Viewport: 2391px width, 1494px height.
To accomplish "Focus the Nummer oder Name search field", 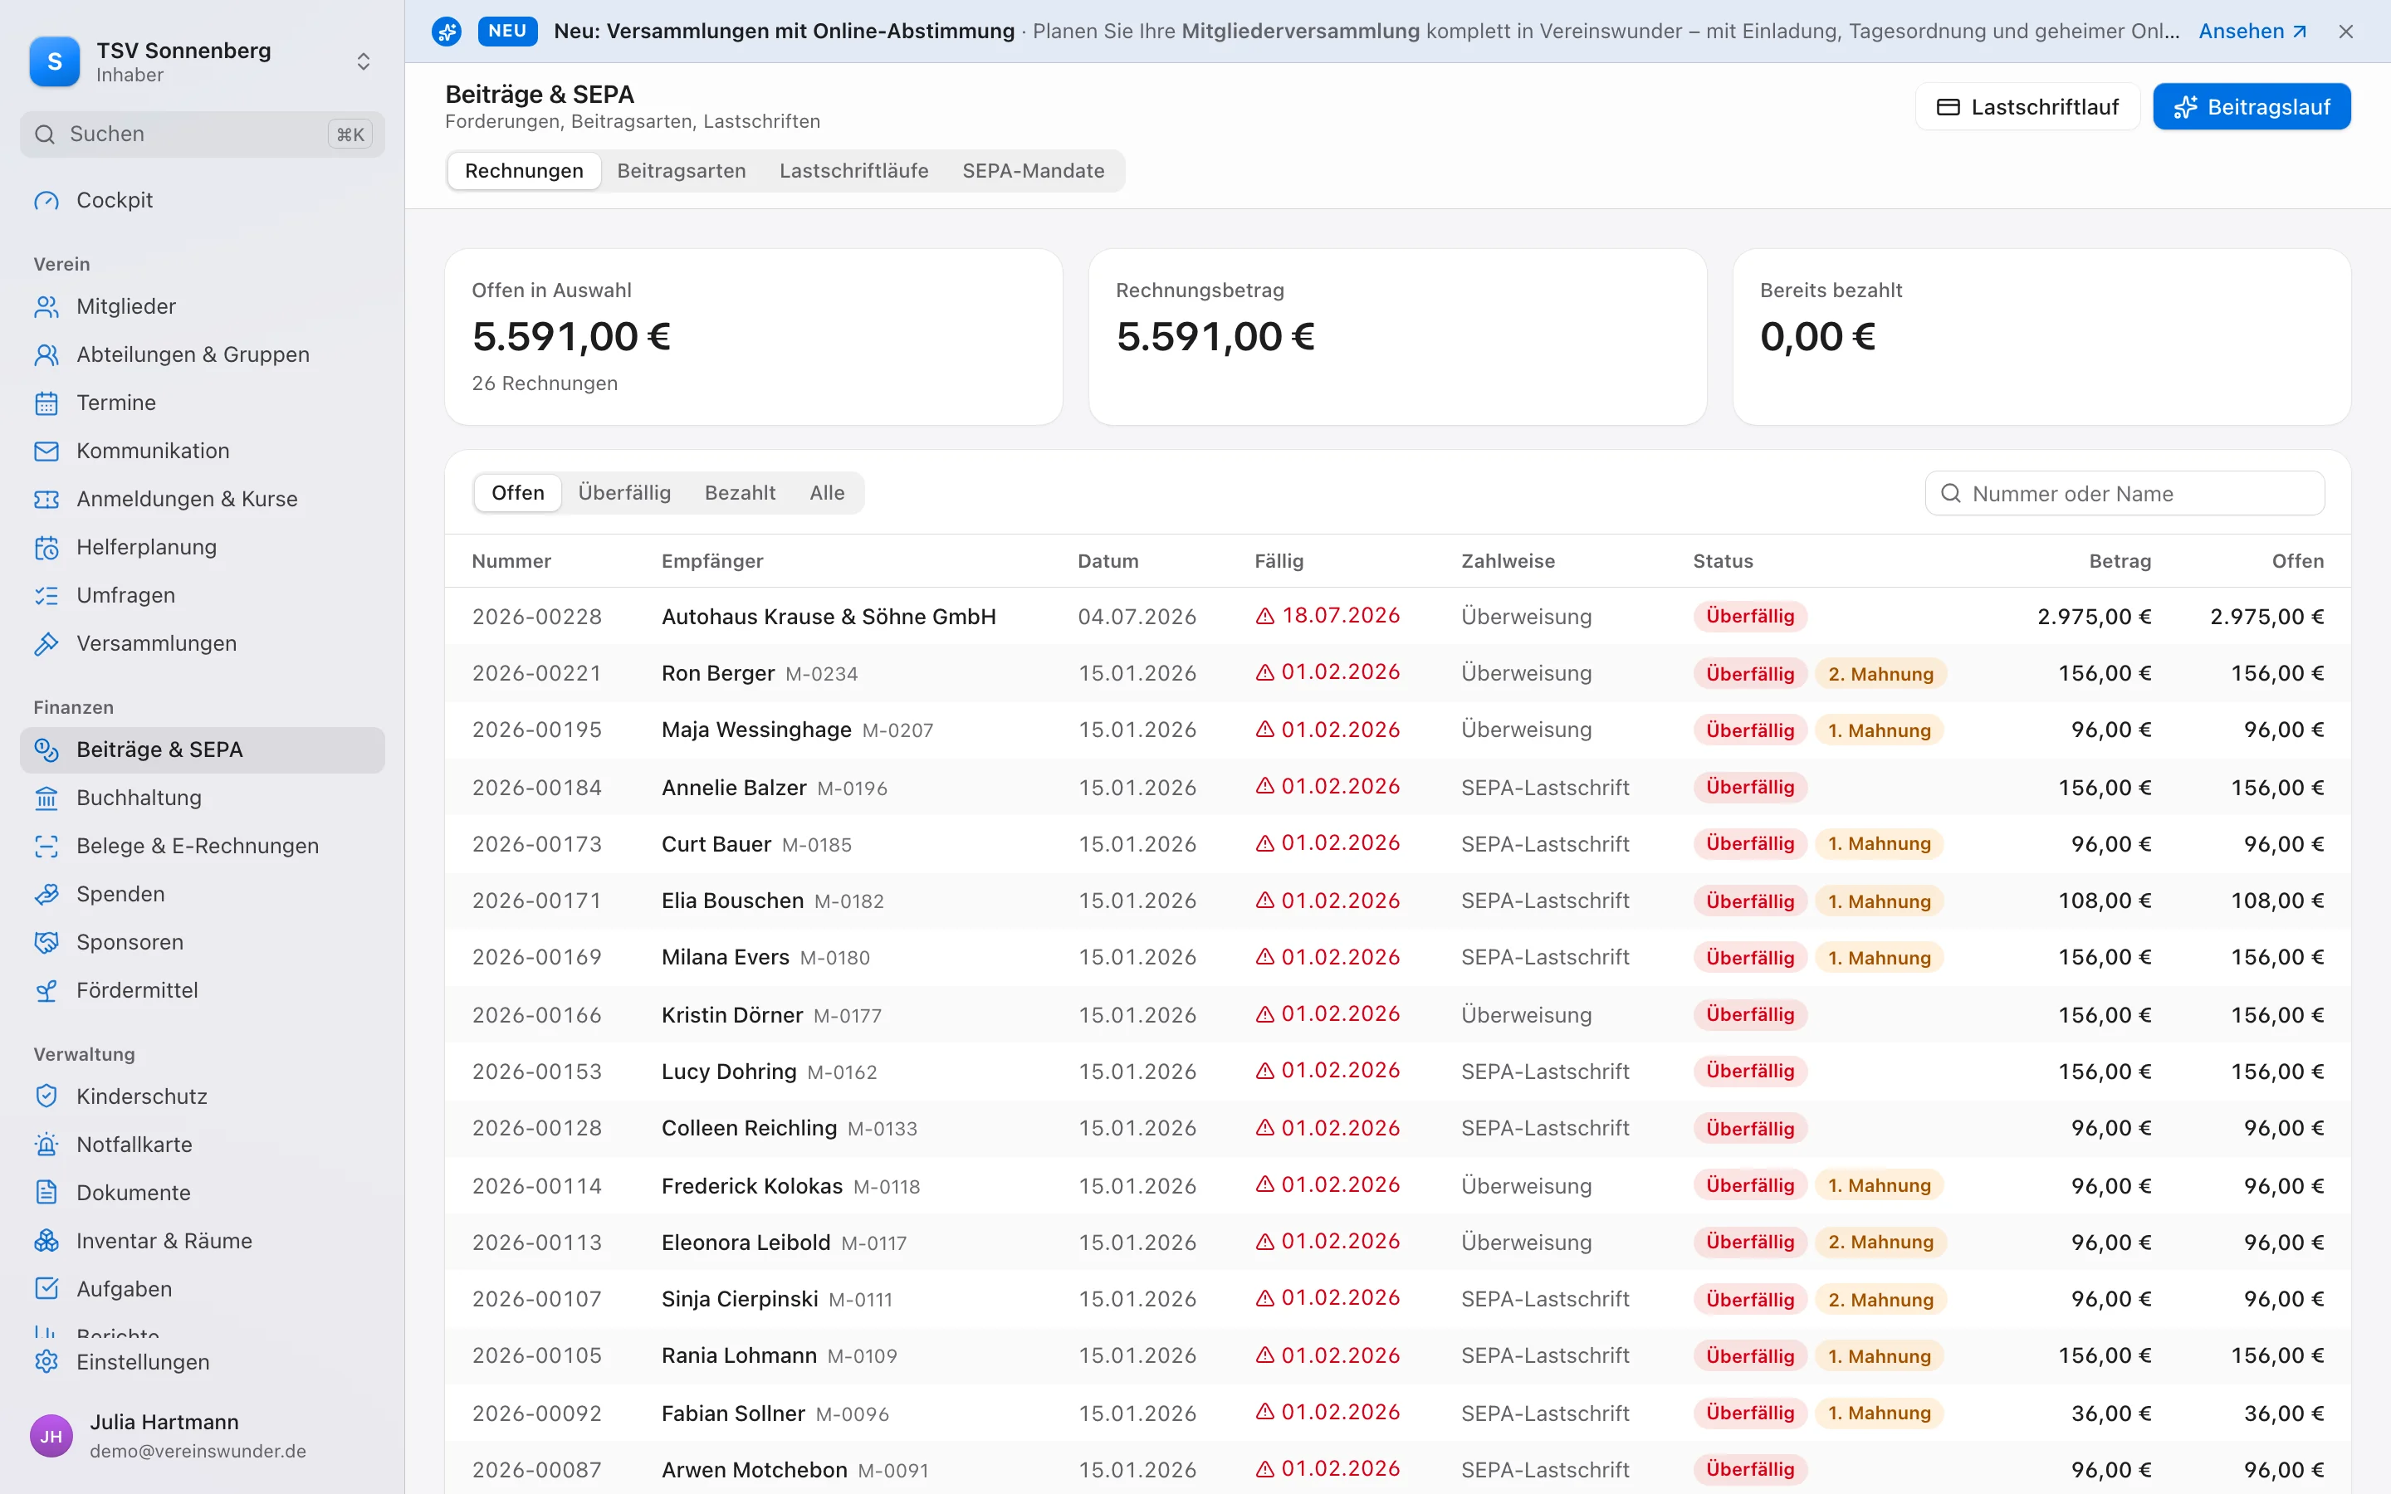I will [x=2125, y=493].
